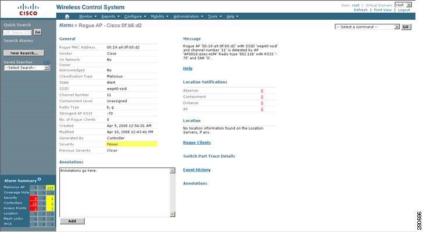Image resolution: width=423 pixels, height=232 pixels.
Task: Click Modified date Apr 10, 2008 value
Action: [x=130, y=132]
